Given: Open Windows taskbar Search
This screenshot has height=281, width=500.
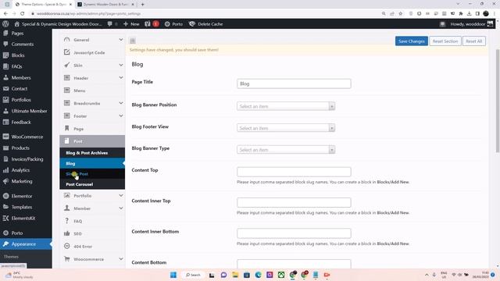Looking at the screenshot, I should tap(193, 275).
